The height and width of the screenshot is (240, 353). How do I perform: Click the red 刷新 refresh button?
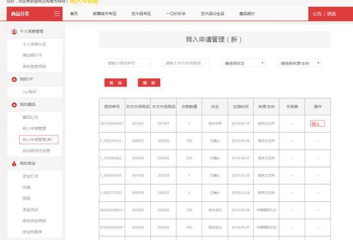[149, 83]
